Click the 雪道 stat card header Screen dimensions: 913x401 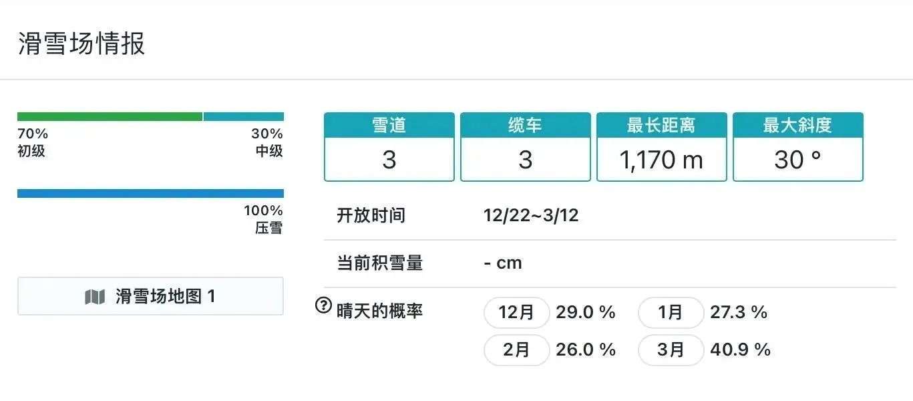(x=389, y=125)
